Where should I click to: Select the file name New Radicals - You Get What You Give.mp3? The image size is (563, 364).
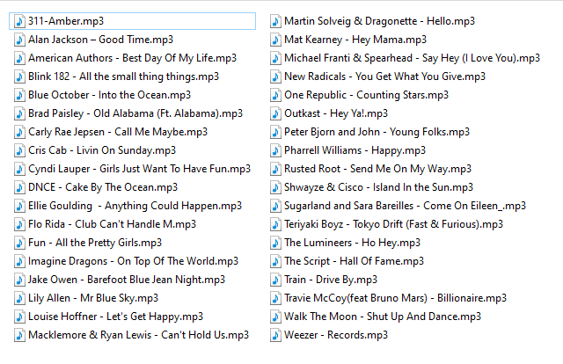click(x=385, y=76)
